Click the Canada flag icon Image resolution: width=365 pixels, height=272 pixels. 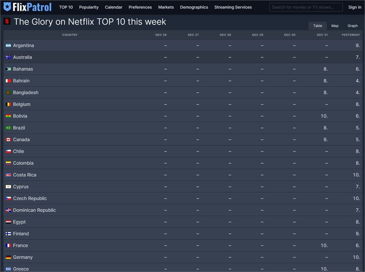(8, 140)
